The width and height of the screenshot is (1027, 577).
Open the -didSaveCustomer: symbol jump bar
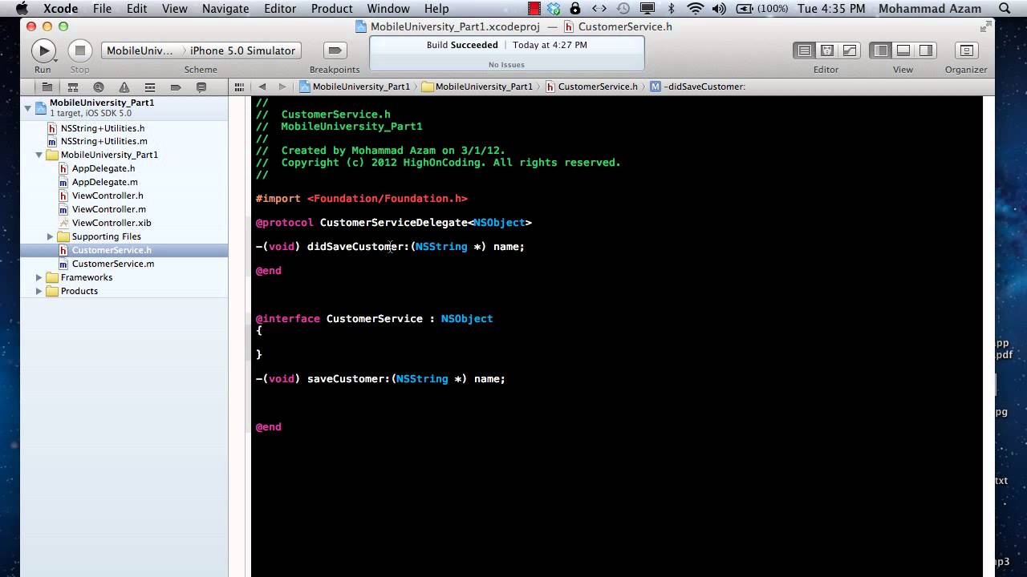(698, 87)
